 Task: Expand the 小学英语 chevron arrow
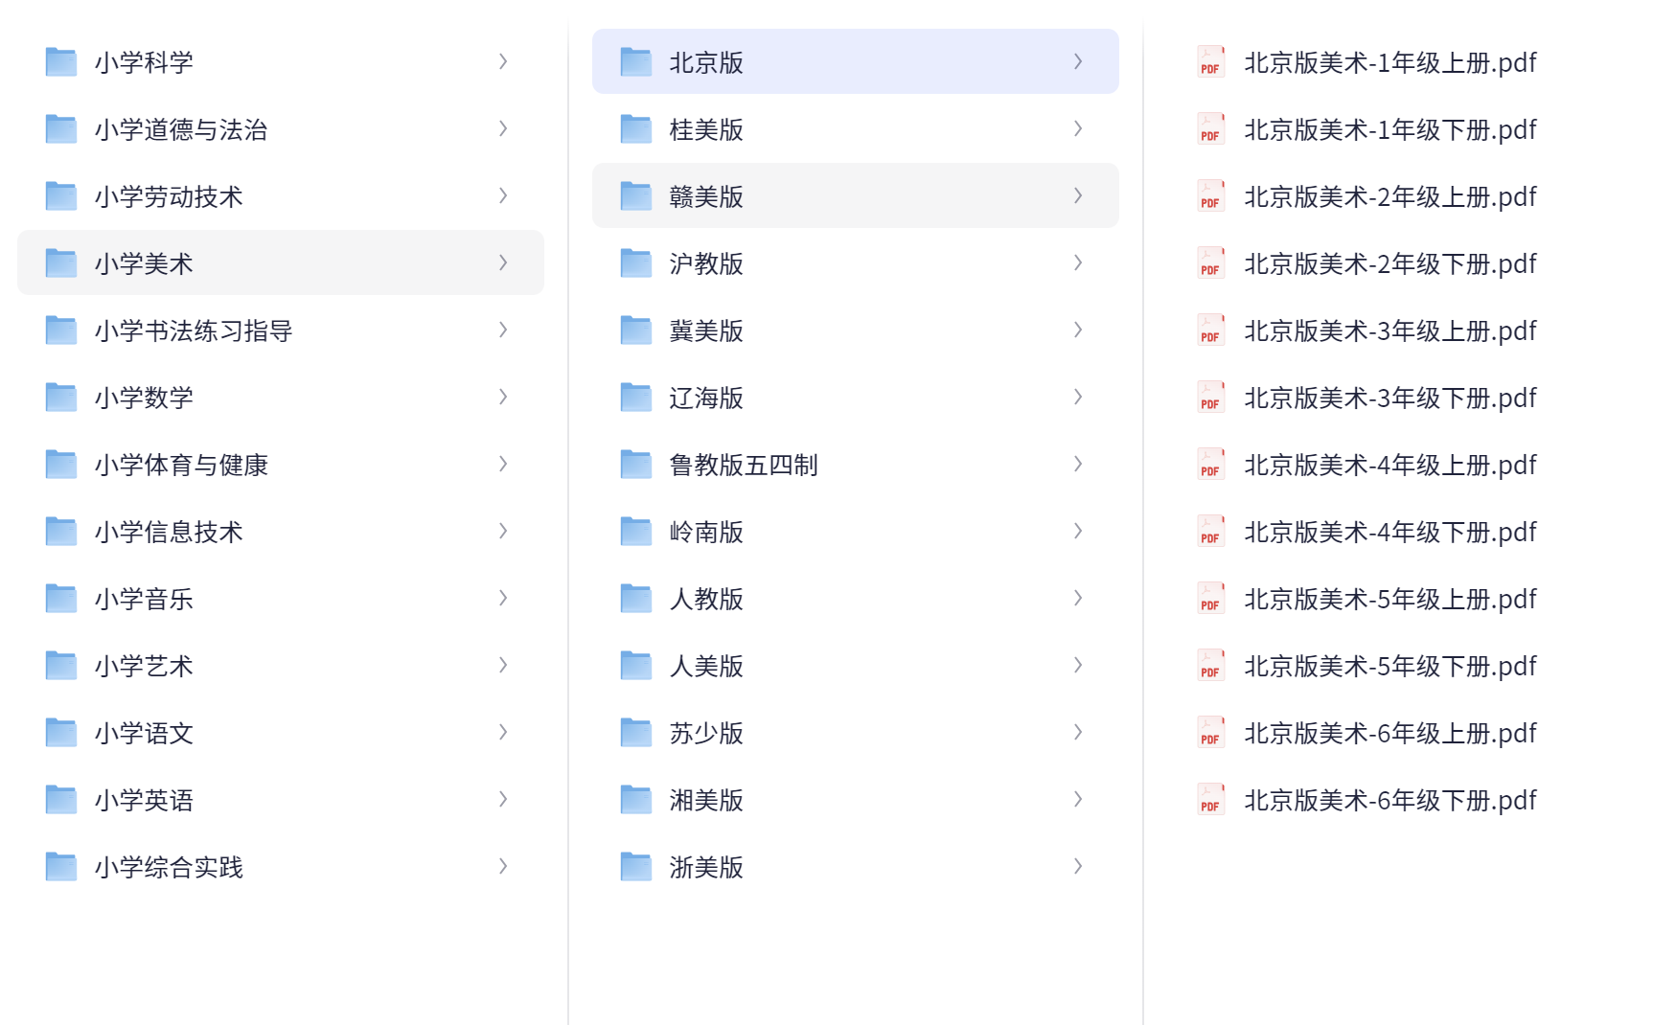503,799
